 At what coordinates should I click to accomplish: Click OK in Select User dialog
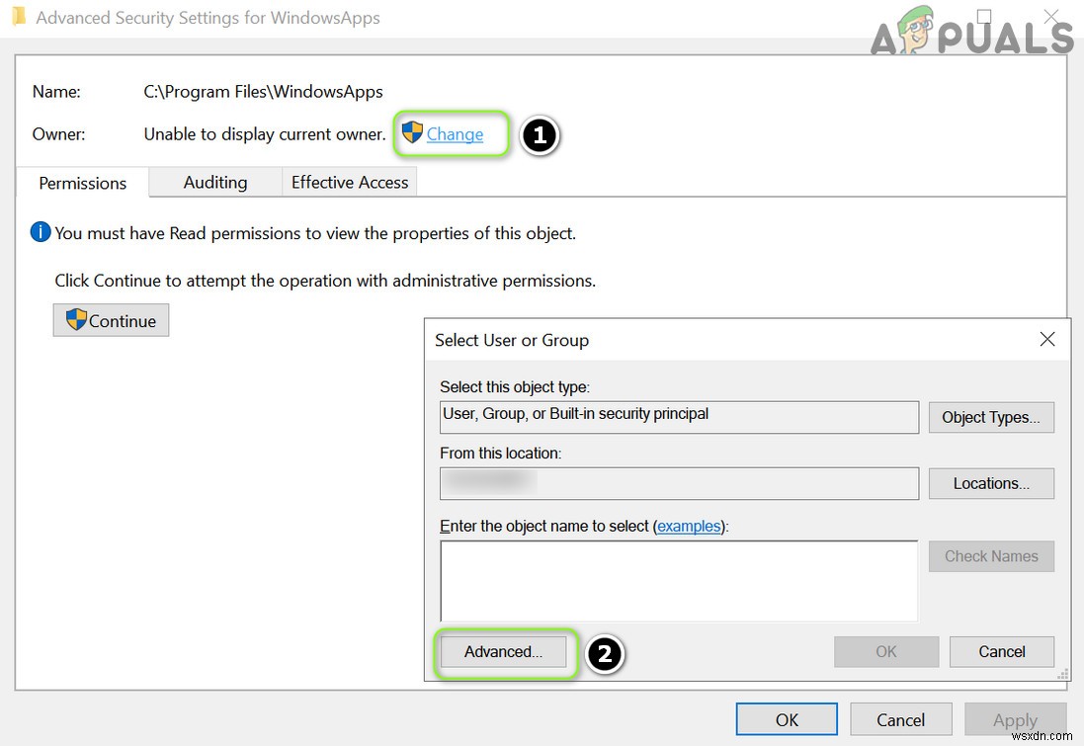pos(885,652)
